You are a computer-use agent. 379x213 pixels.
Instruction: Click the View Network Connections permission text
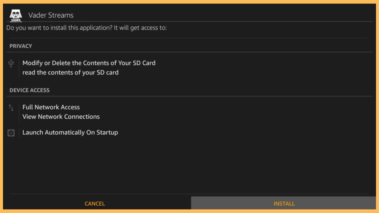pyautogui.click(x=61, y=117)
